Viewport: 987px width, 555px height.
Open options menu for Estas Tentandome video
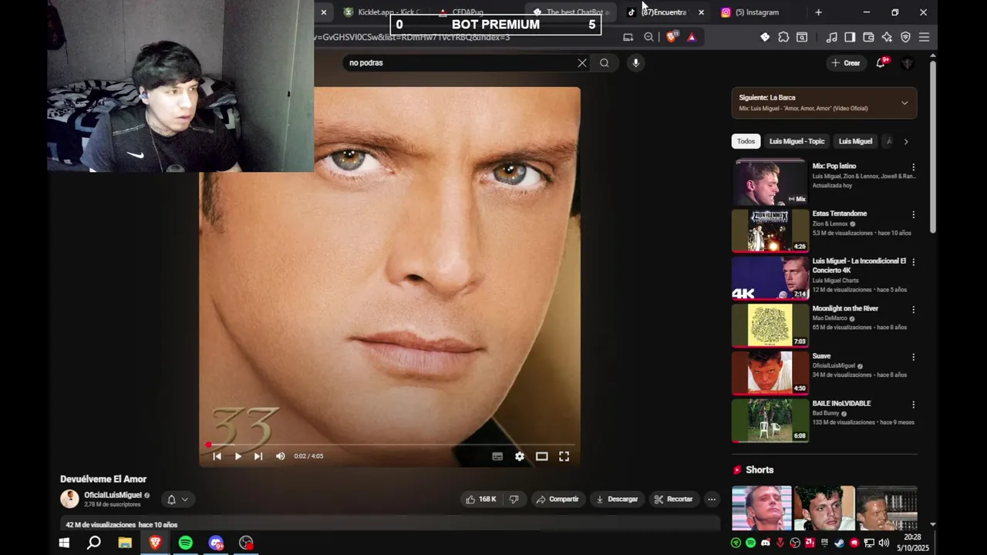pos(914,214)
